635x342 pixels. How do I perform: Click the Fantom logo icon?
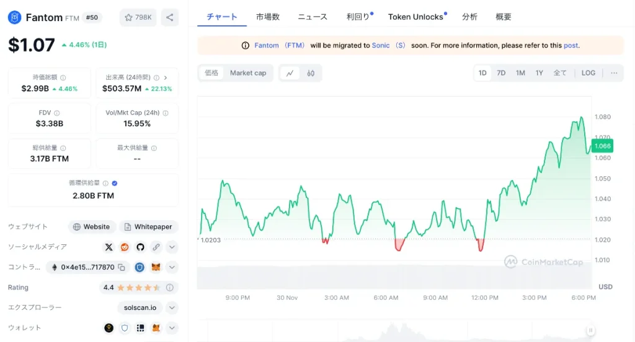pos(15,17)
